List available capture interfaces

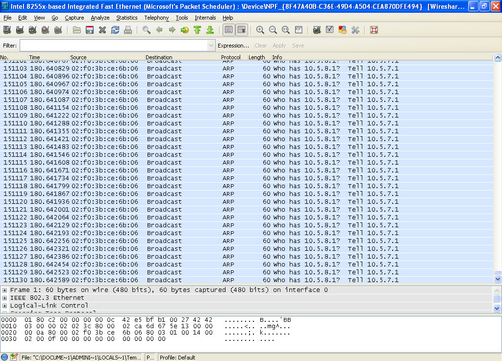(6, 30)
